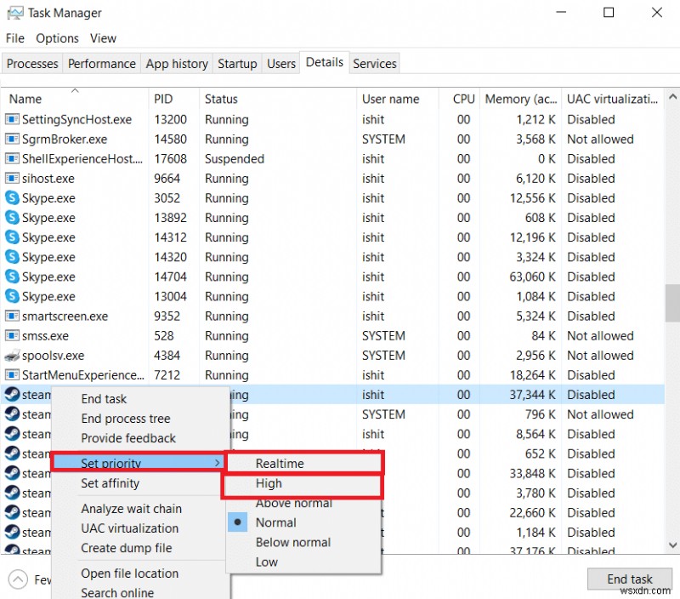Click the smss.exe process icon
680x599 pixels.
point(12,336)
